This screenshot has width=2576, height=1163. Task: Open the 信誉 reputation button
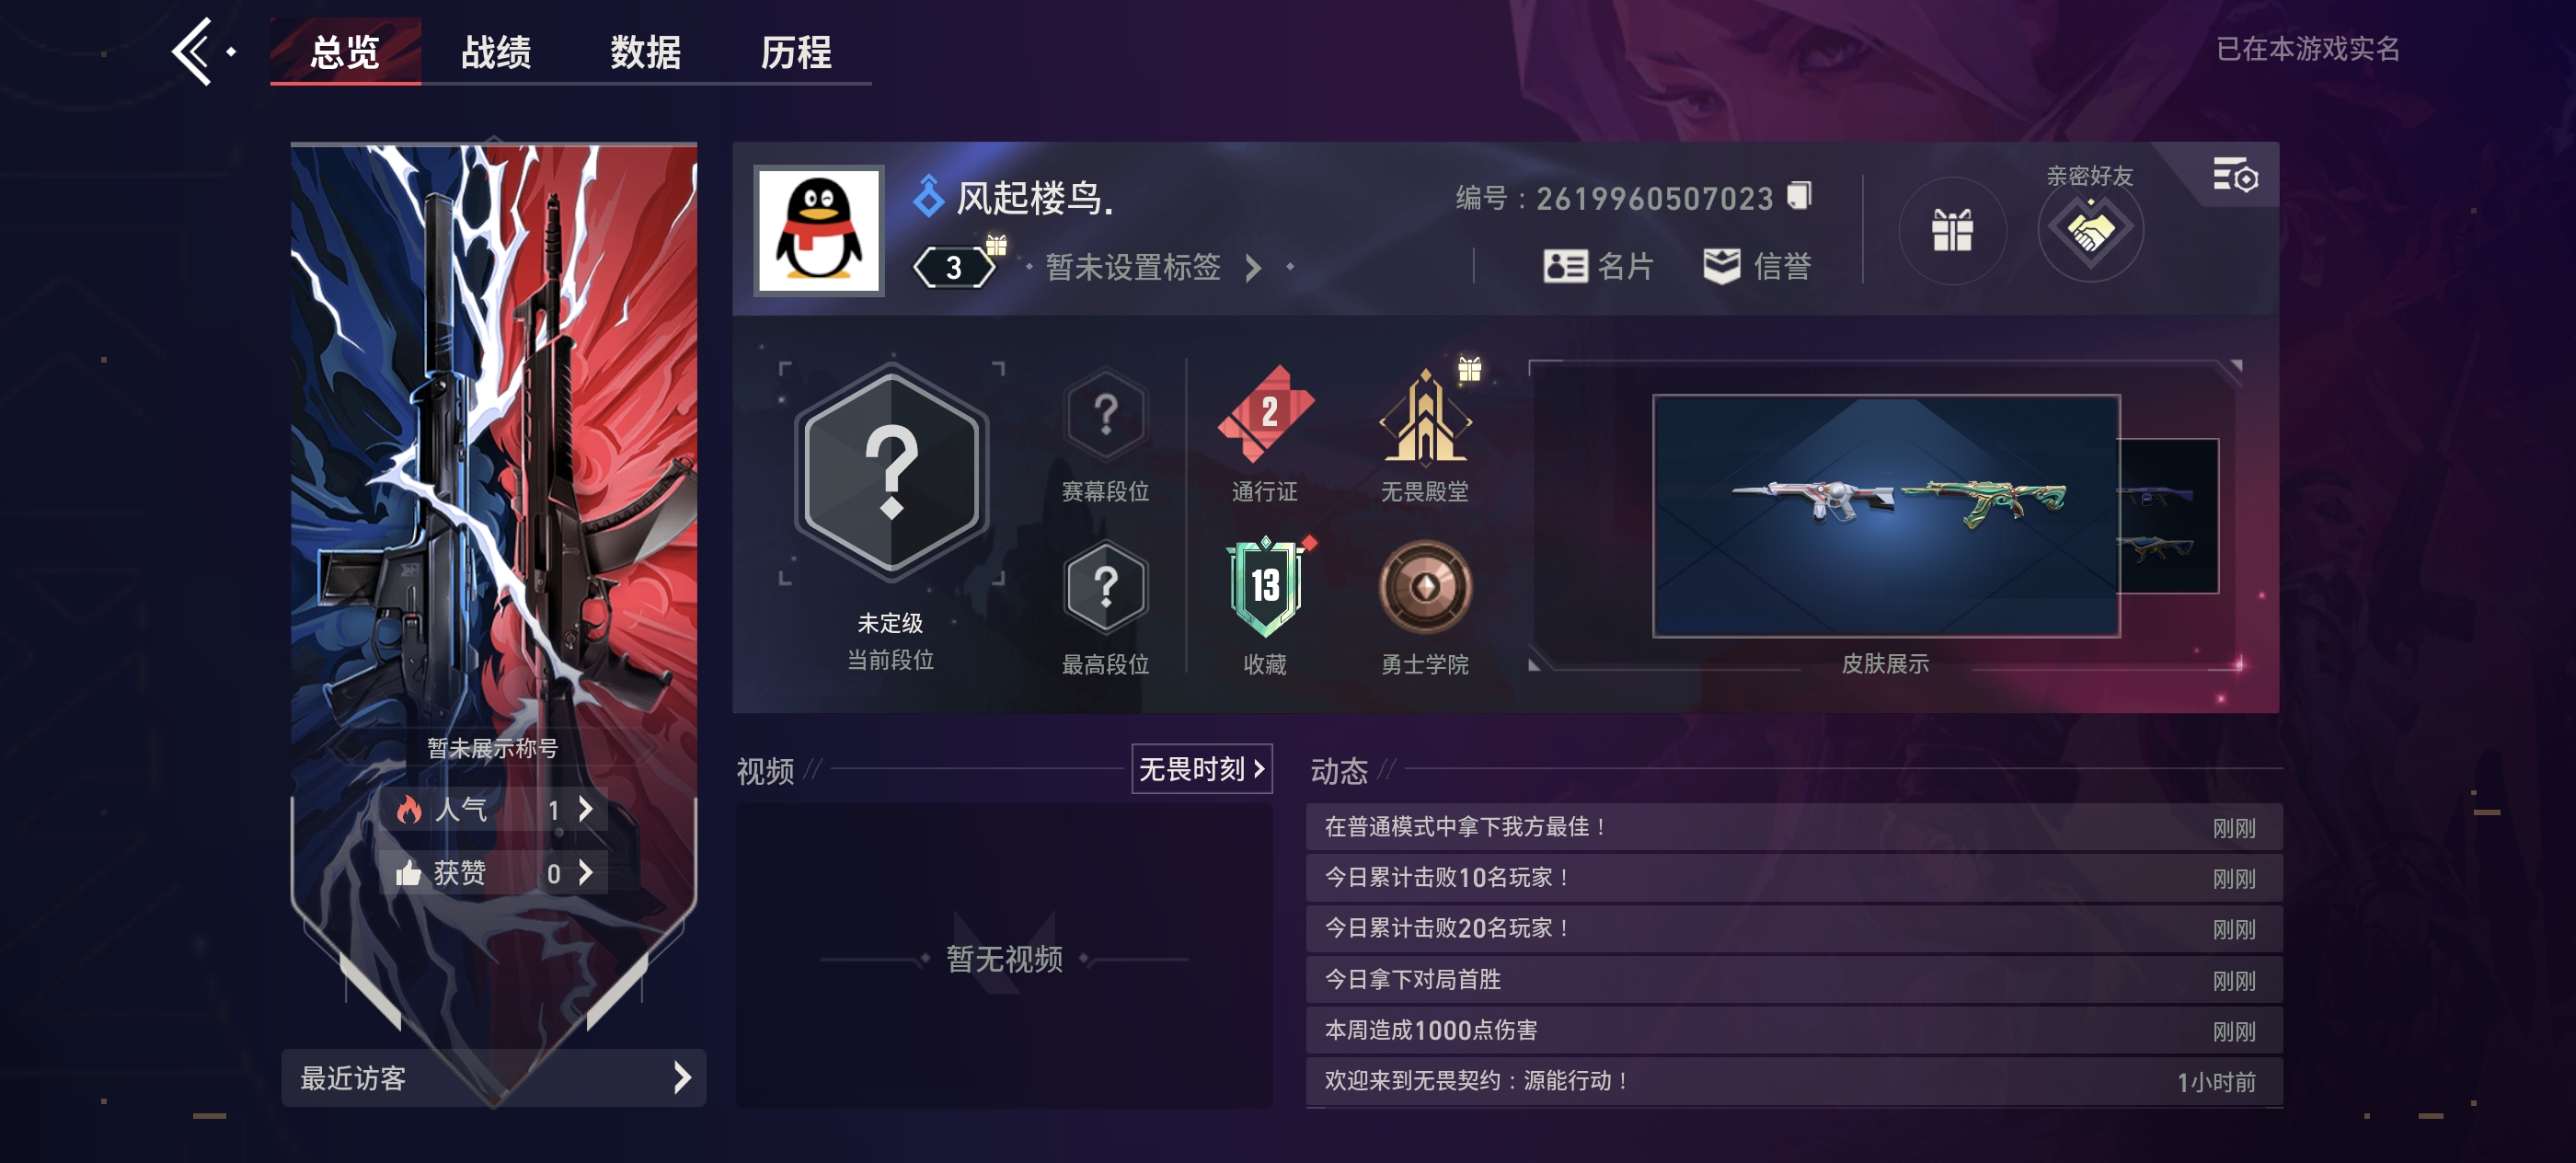[1757, 266]
